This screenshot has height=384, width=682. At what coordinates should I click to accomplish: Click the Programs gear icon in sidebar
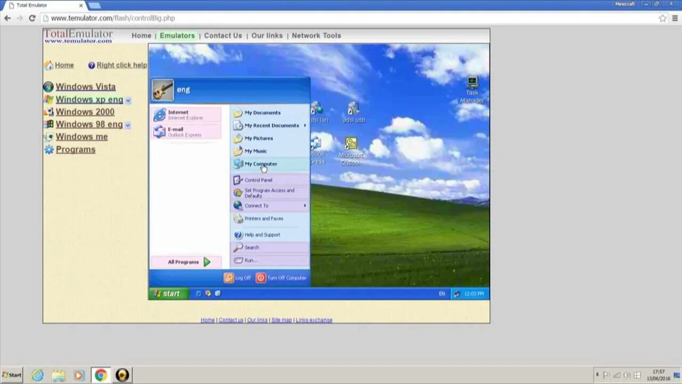pos(48,149)
